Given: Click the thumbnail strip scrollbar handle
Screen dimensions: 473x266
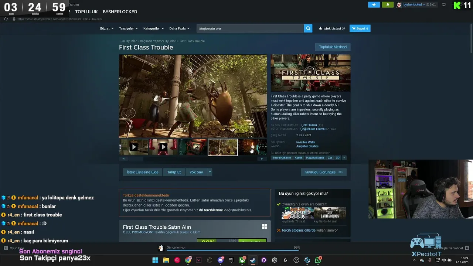Looking at the screenshot, I should tap(135, 159).
